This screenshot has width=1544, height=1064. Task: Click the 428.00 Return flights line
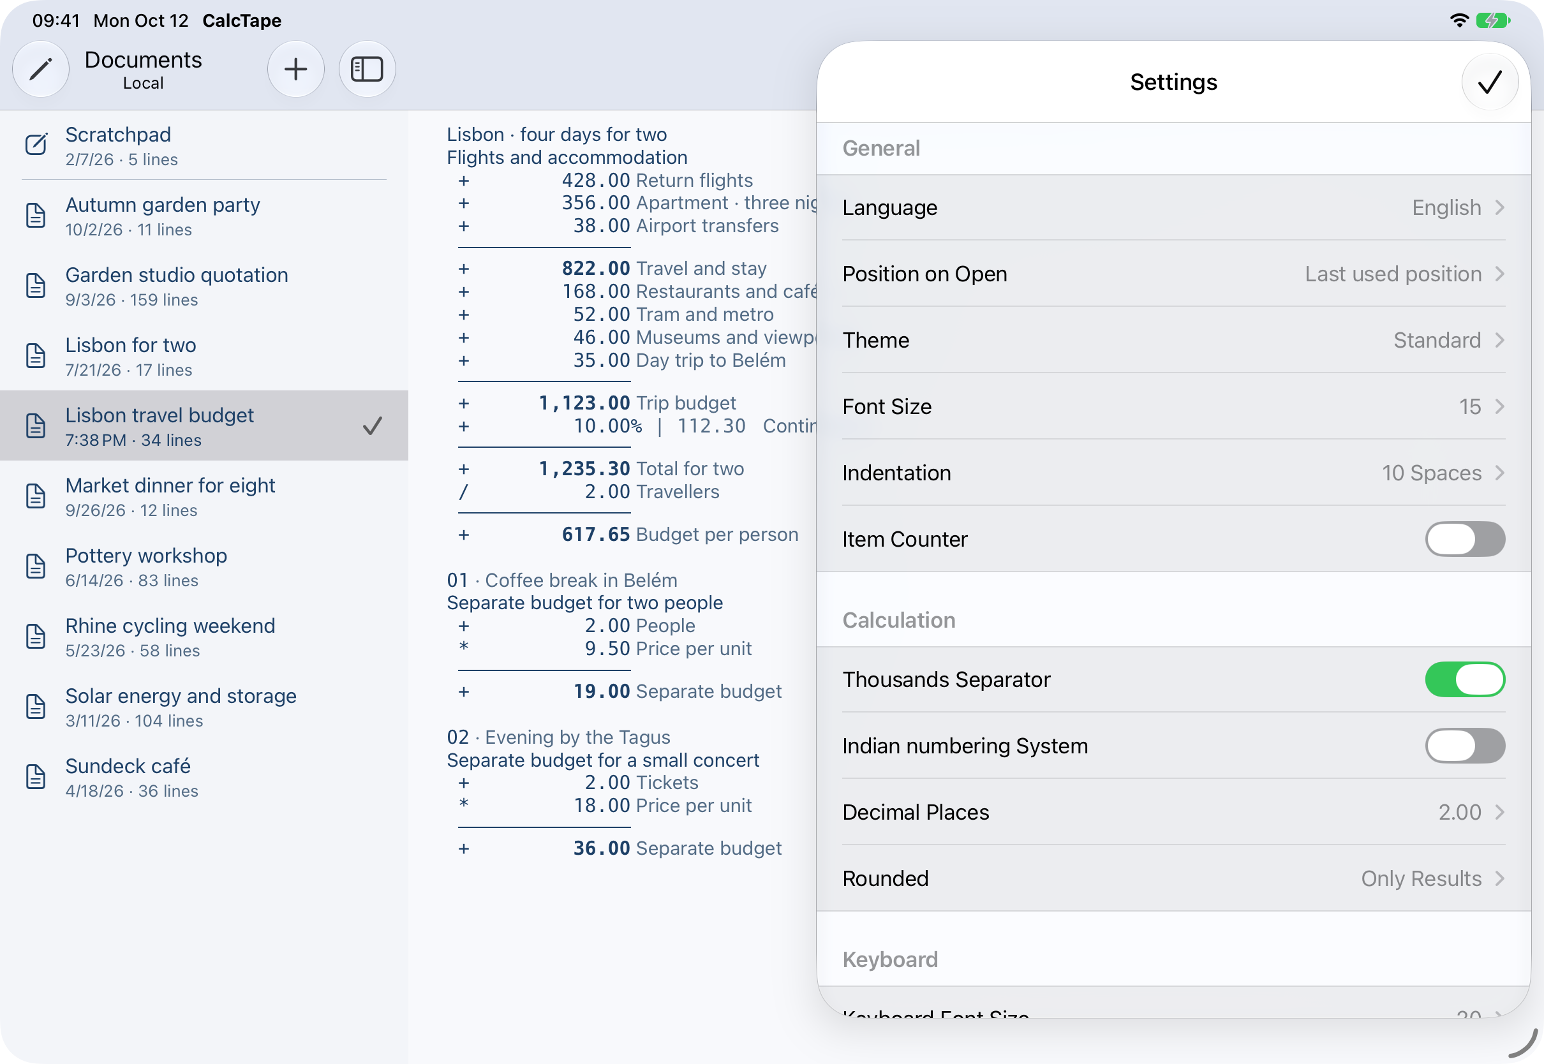pos(605,181)
